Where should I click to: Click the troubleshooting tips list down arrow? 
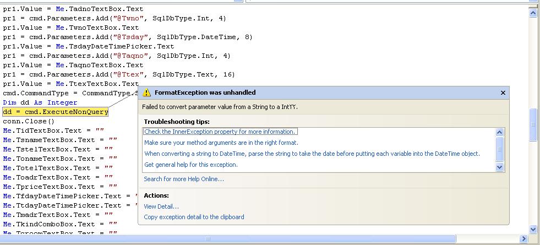[500, 167]
